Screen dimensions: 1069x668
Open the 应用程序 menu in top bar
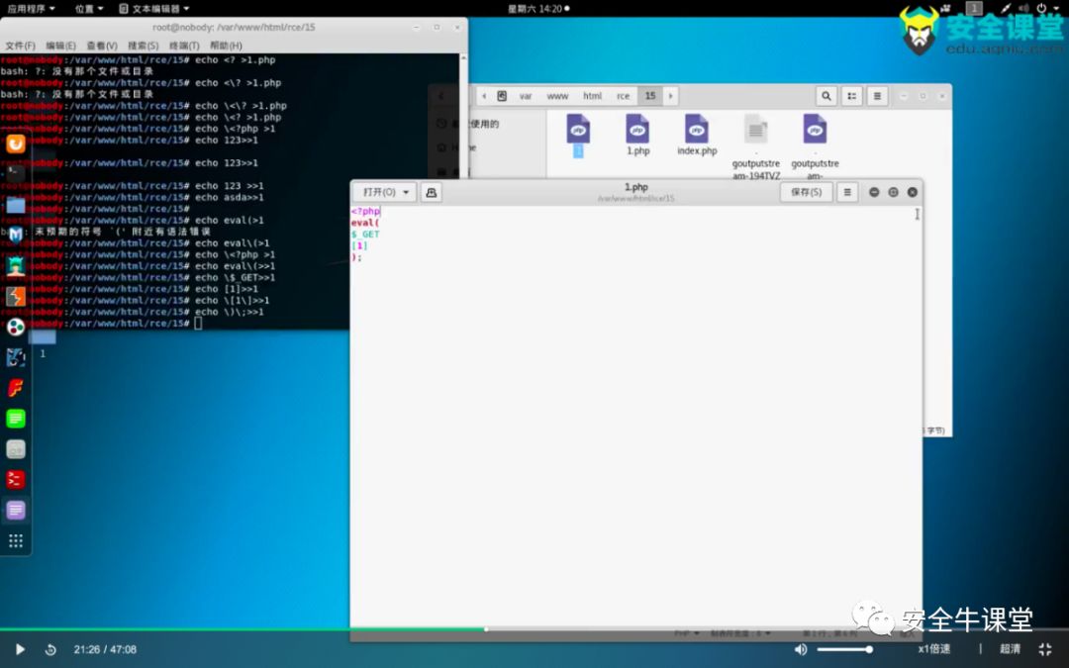[x=31, y=8]
